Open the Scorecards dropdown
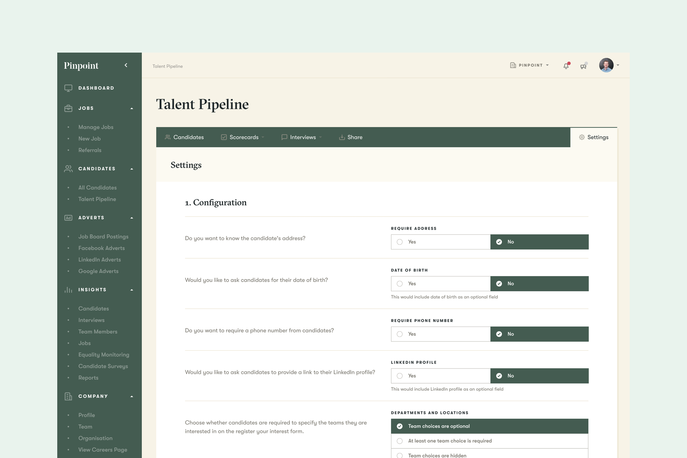 (243, 137)
